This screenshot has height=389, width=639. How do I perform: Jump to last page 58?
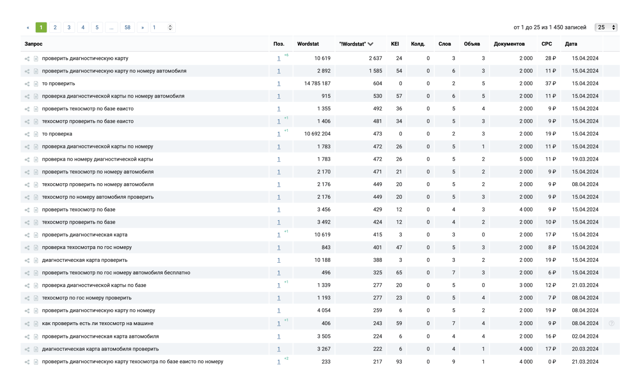[x=127, y=28]
